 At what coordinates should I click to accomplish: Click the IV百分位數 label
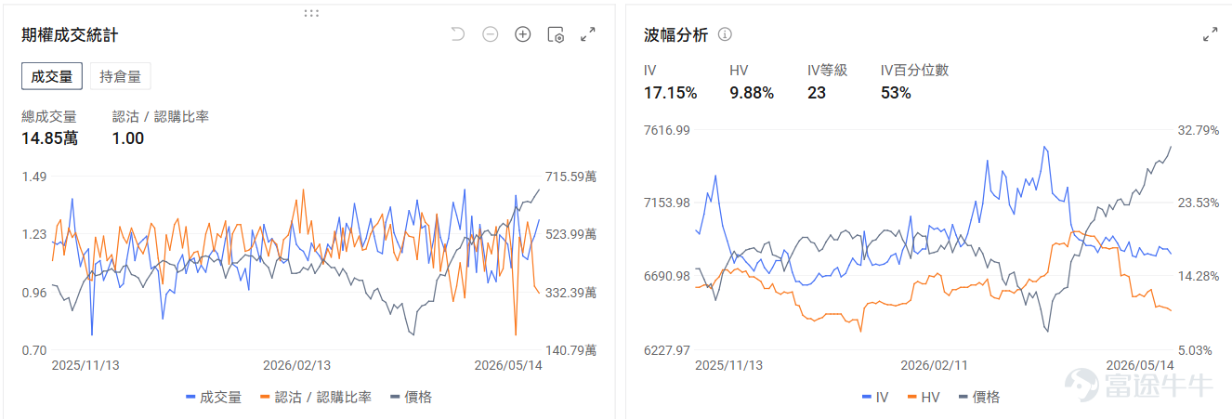pos(914,70)
